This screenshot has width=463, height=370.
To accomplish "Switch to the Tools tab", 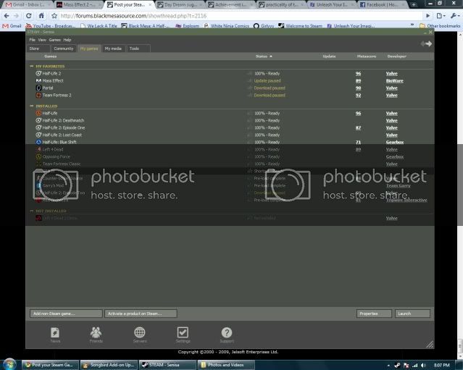I will tap(138, 49).
